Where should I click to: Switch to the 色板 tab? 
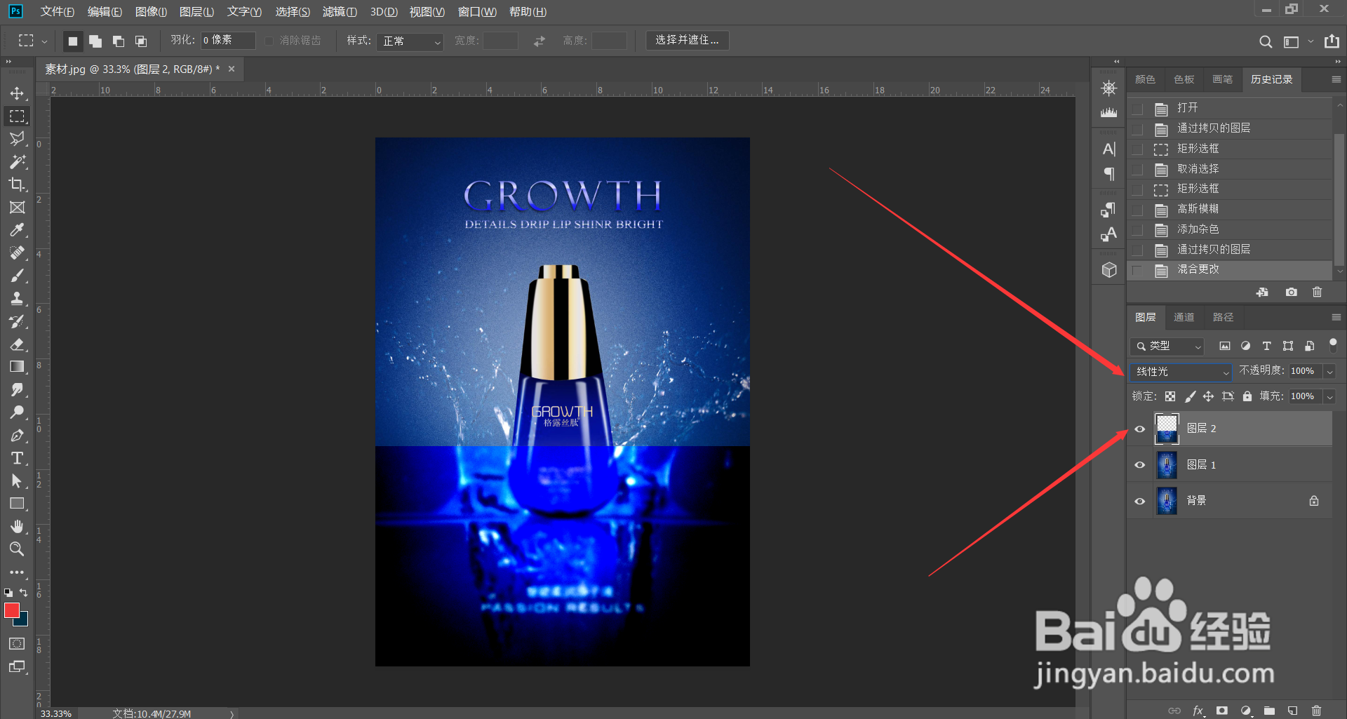click(x=1184, y=79)
